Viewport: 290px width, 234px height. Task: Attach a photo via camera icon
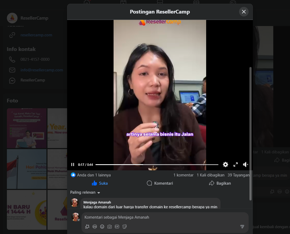point(110,227)
